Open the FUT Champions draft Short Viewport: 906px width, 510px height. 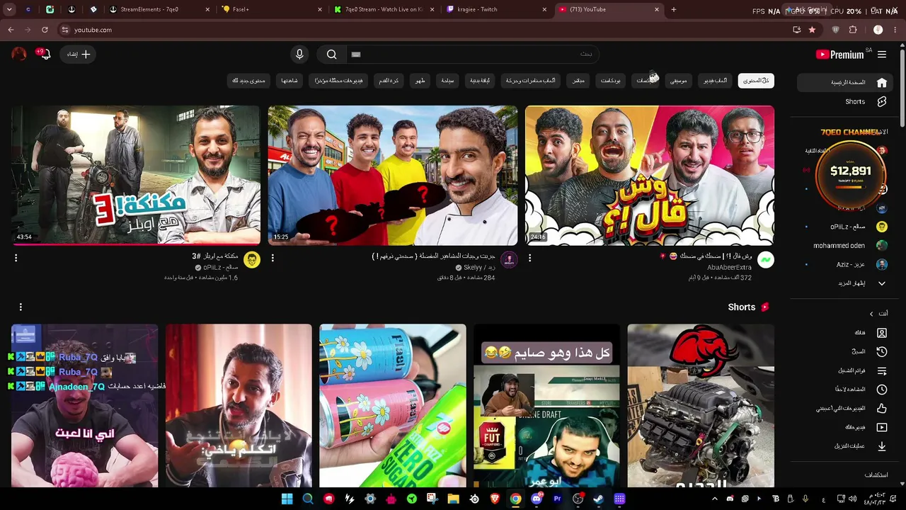[x=546, y=406]
